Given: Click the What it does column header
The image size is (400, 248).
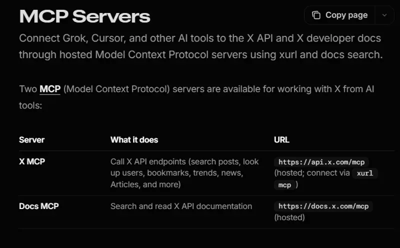Looking at the screenshot, I should point(134,140).
